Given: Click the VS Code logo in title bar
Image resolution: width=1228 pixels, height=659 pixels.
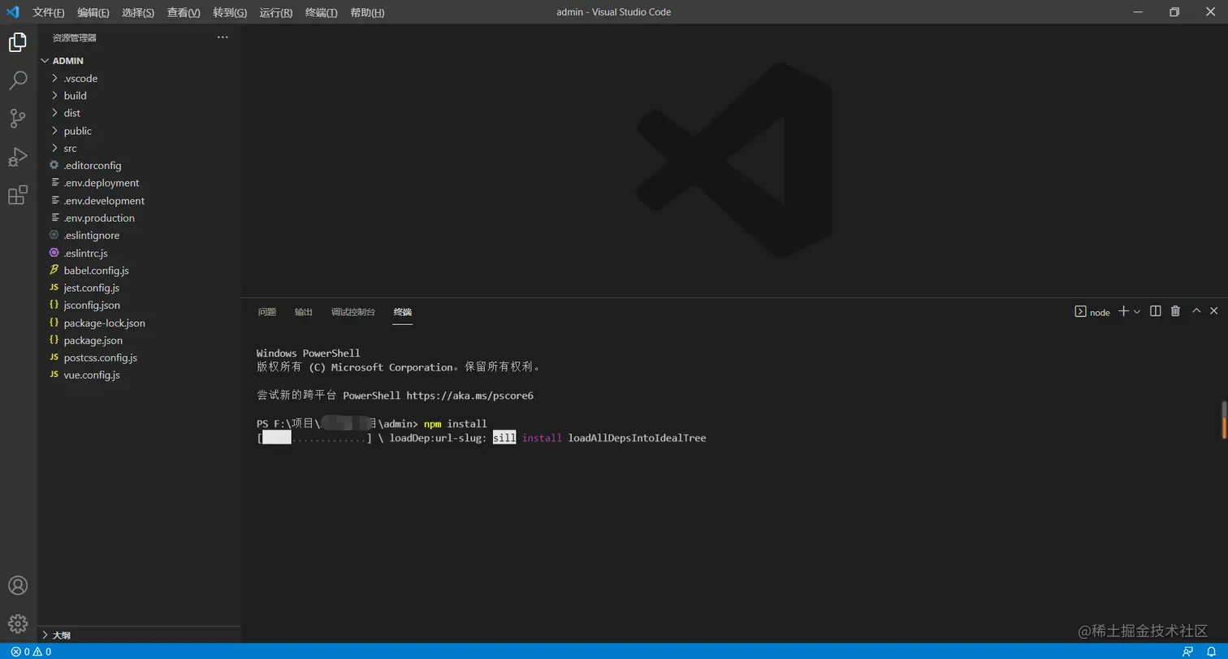Looking at the screenshot, I should 13,12.
